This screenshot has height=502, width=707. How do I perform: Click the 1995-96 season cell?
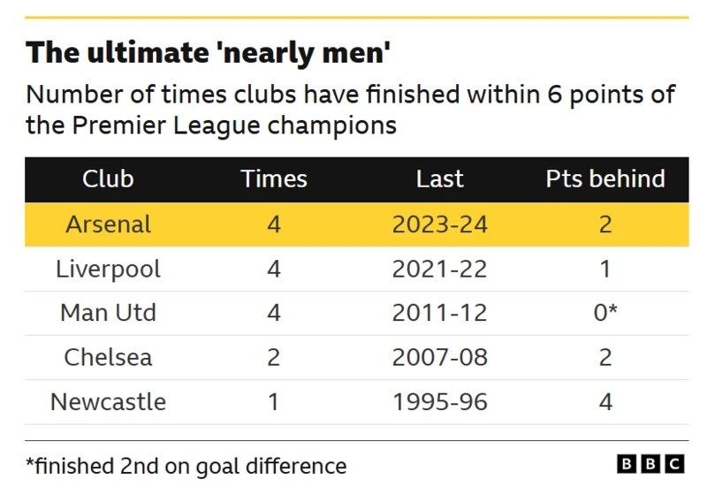click(439, 402)
